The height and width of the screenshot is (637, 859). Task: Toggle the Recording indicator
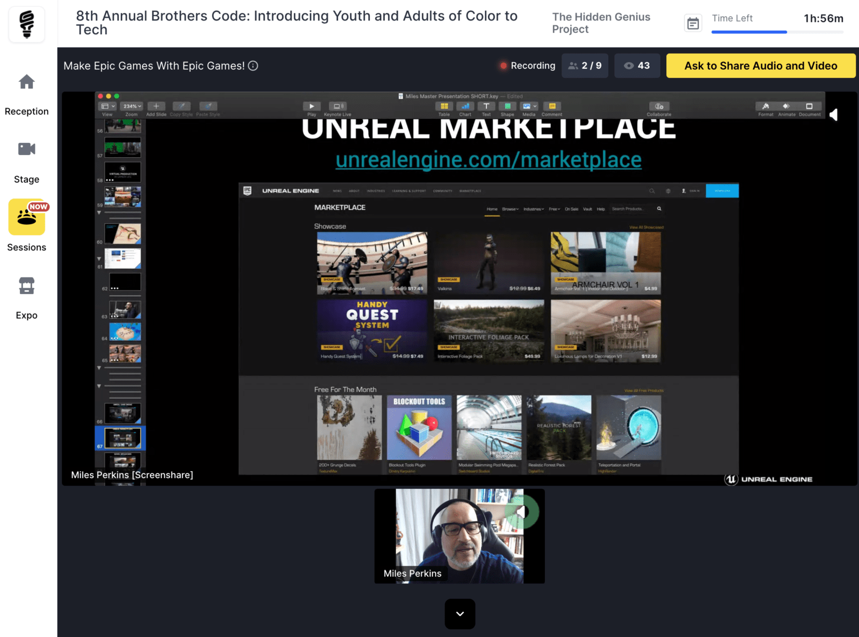point(527,66)
